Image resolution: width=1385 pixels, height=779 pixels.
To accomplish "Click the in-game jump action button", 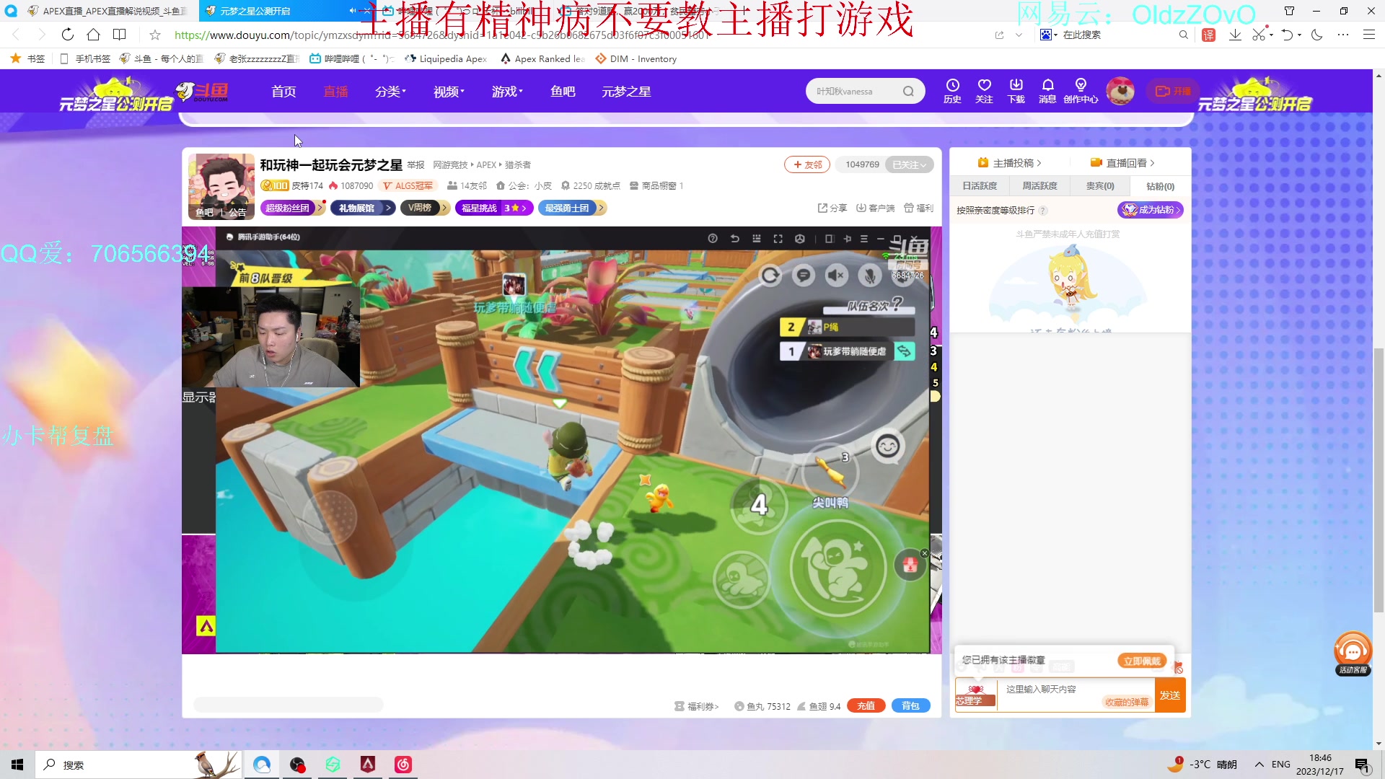I will [x=837, y=567].
